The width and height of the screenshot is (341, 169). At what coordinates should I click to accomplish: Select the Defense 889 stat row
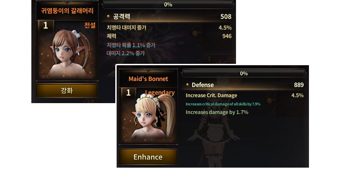click(x=244, y=85)
